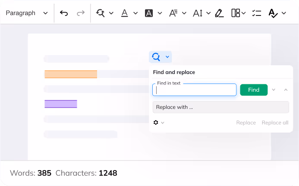Click the Redo arrow in the toolbar
Screen dimensions: 299x186
click(81, 13)
